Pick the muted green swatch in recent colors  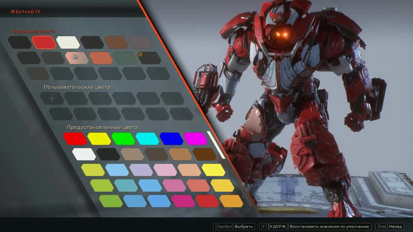[125, 58]
